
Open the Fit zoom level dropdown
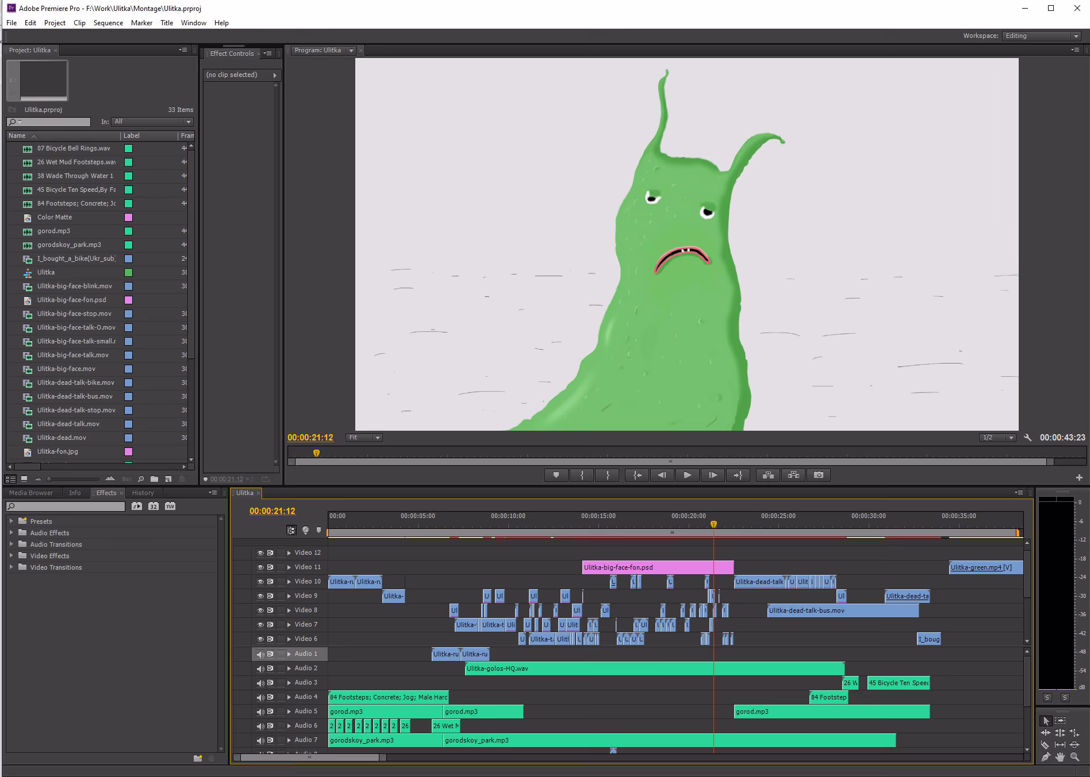[x=364, y=438]
